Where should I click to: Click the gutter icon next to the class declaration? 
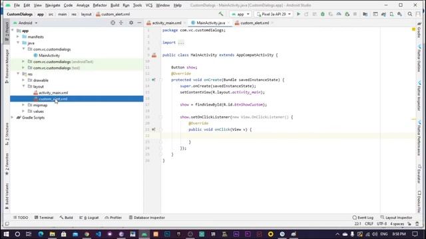point(154,55)
